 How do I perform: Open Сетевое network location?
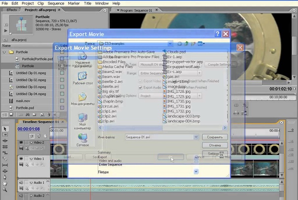pyautogui.click(x=82, y=140)
